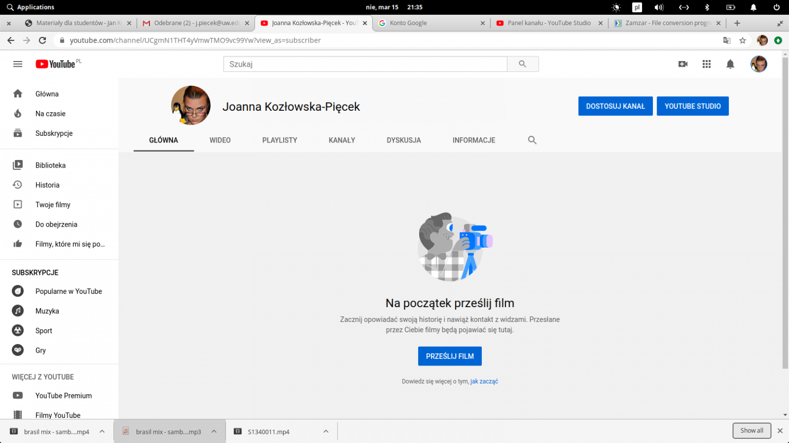Expand options for brasil mix mp4 download
789x443 pixels.
pos(102,432)
